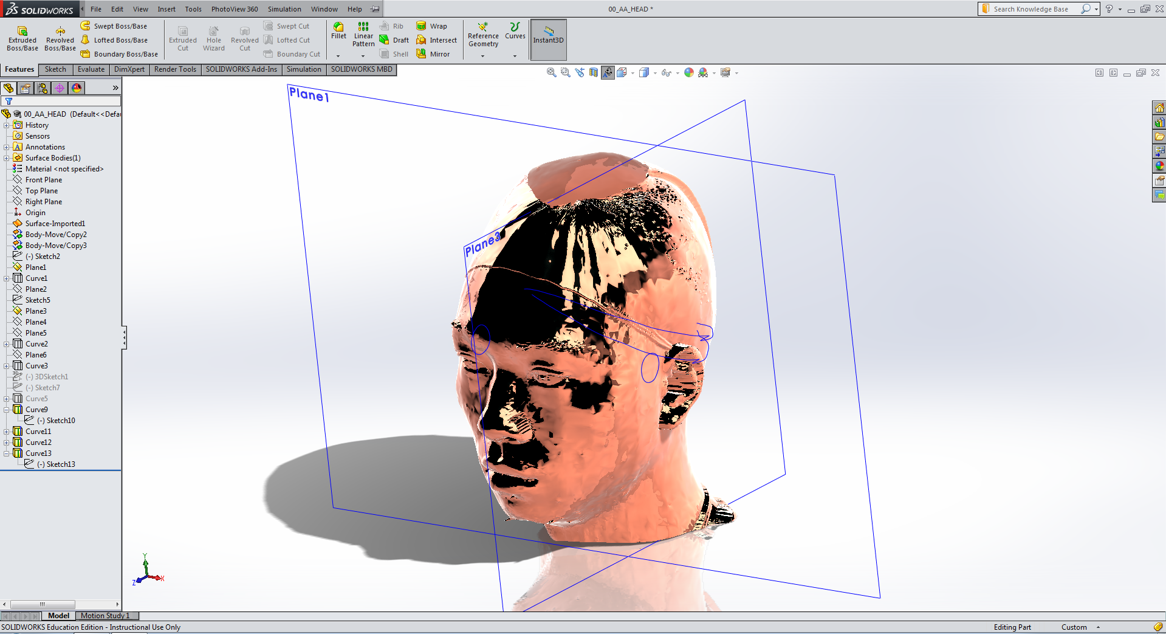The height and width of the screenshot is (634, 1166).
Task: Collapse the FeatureManager panel handle
Action: click(124, 338)
